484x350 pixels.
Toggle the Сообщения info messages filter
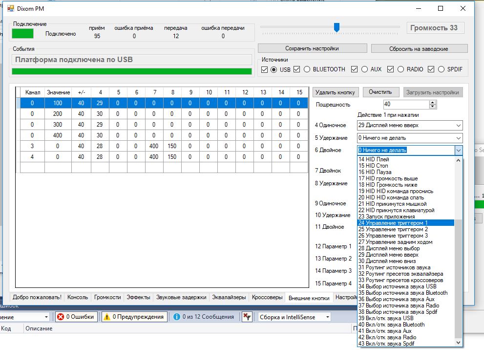click(x=204, y=317)
